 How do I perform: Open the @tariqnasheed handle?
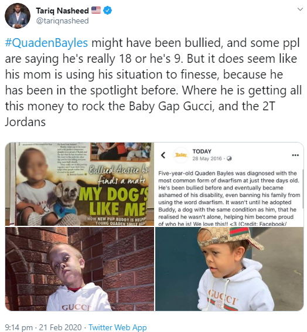[62, 21]
